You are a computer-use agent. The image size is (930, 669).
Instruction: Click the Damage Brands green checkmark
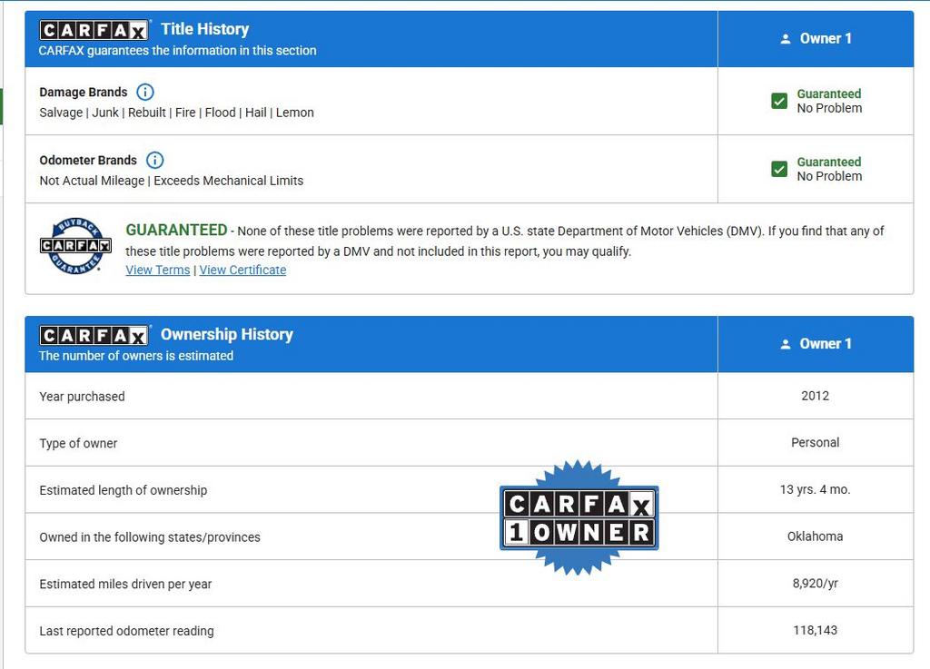tap(779, 101)
